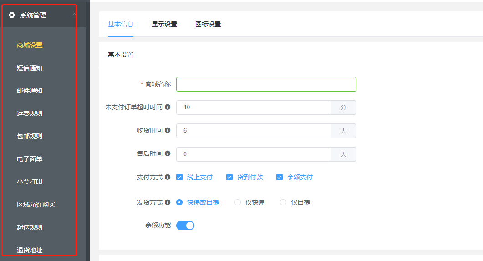Viewport: 483px width, 261px height.
Task: Go to 运费规则 sidebar item
Action: tap(30, 113)
